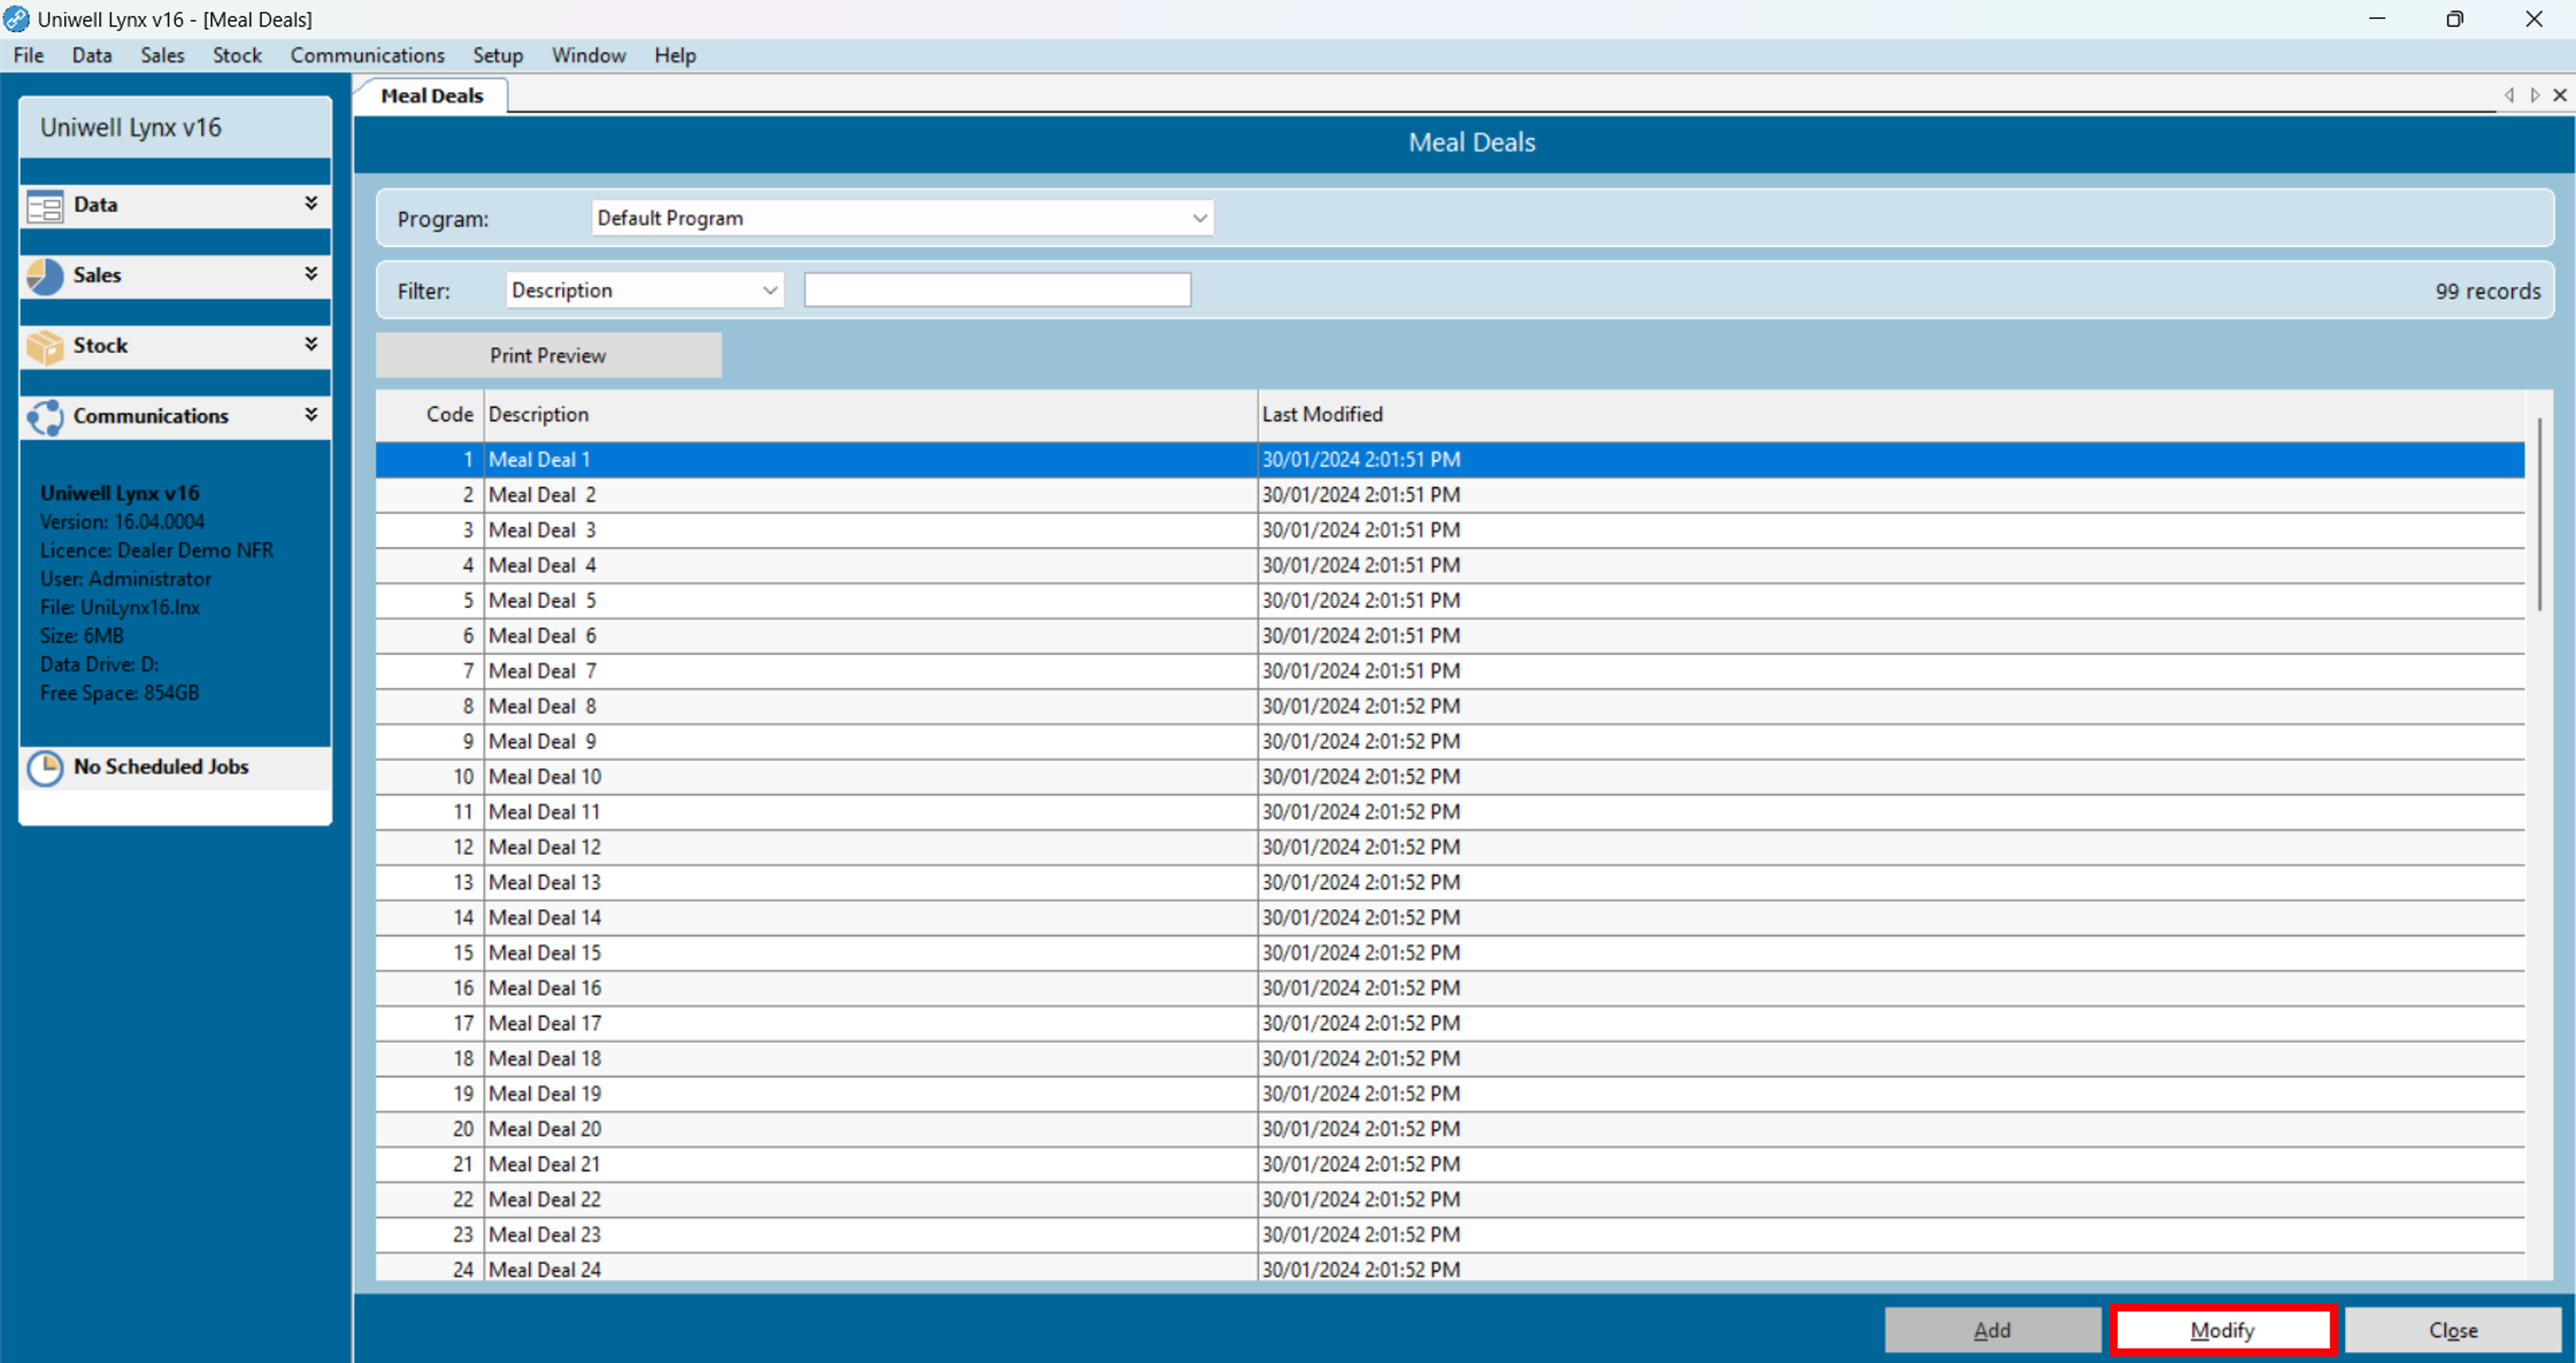The width and height of the screenshot is (2576, 1363).
Task: Click the Data panel table icon
Action: point(45,207)
